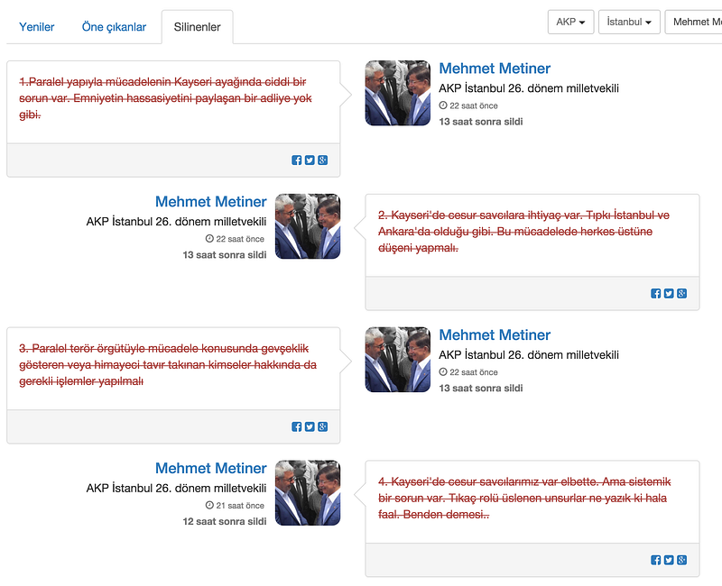722x586 pixels.
Task: Share first deleted tweet on Facebook
Action: 297,160
